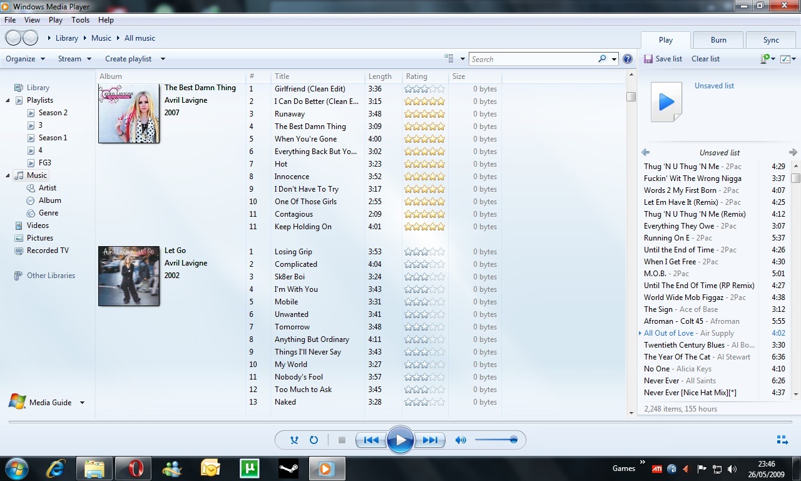Screen dimensions: 801x481
Task: Open the search options dropdown arrow
Action: [615, 59]
